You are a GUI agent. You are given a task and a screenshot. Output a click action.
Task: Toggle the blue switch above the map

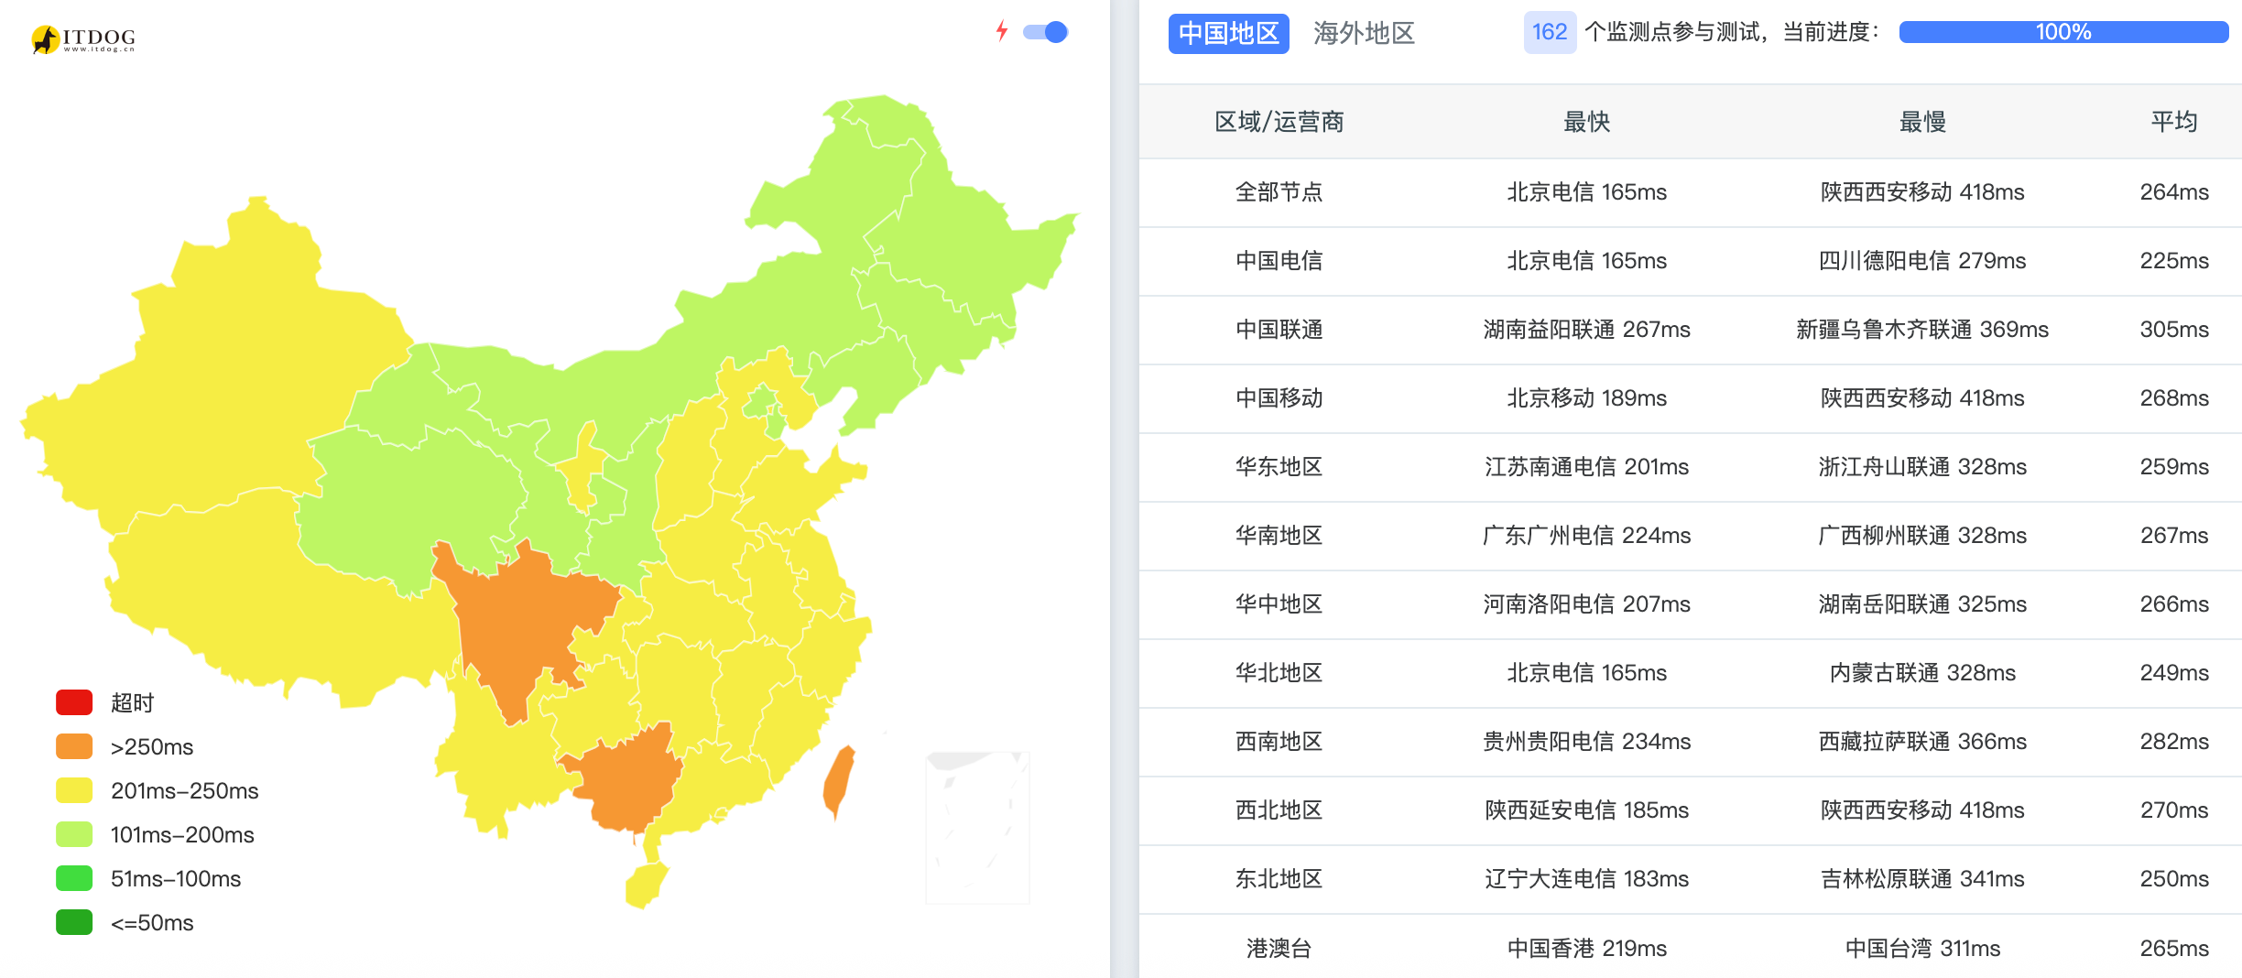coord(1045,32)
